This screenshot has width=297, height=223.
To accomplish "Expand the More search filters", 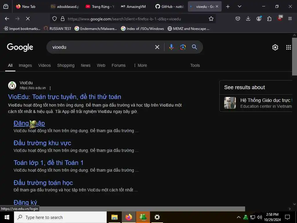I will [140, 65].
